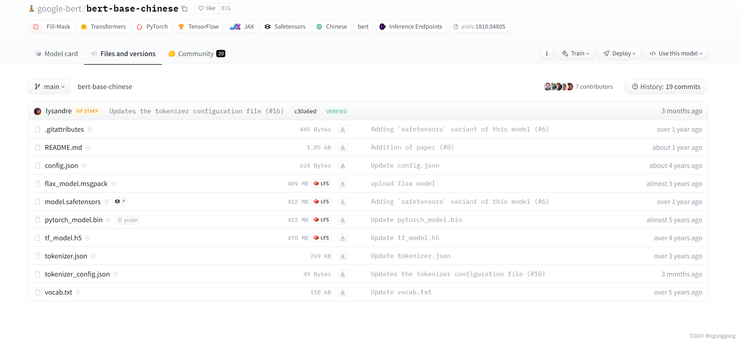Switch to the Community tab
This screenshot has width=741, height=342.
(197, 54)
